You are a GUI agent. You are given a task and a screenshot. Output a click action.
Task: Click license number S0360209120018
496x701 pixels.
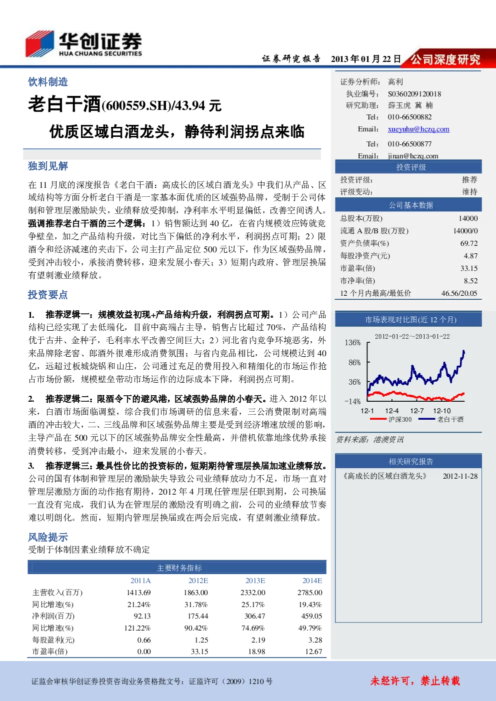tap(414, 94)
